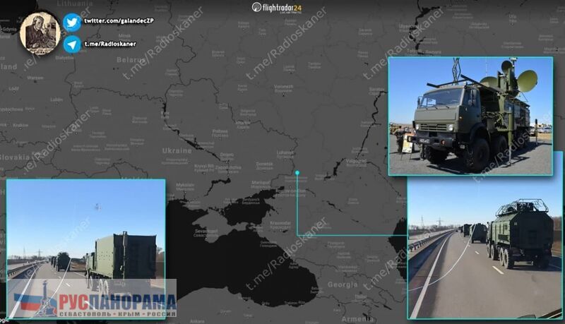
Task: Open the t.me/Radioskaner link beside Telegram icon
Action: click(x=110, y=44)
